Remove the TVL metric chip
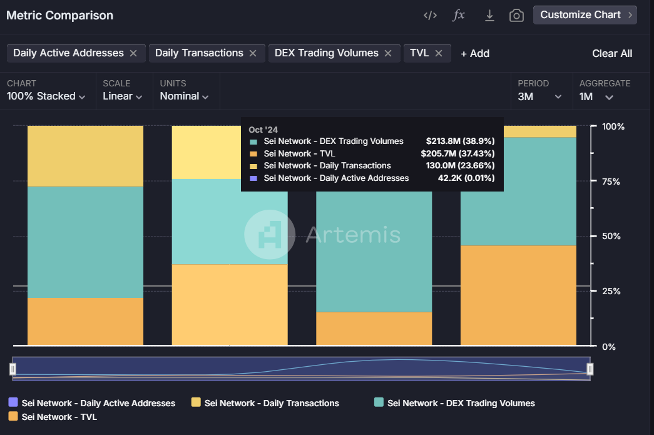654x435 pixels. pyautogui.click(x=438, y=53)
